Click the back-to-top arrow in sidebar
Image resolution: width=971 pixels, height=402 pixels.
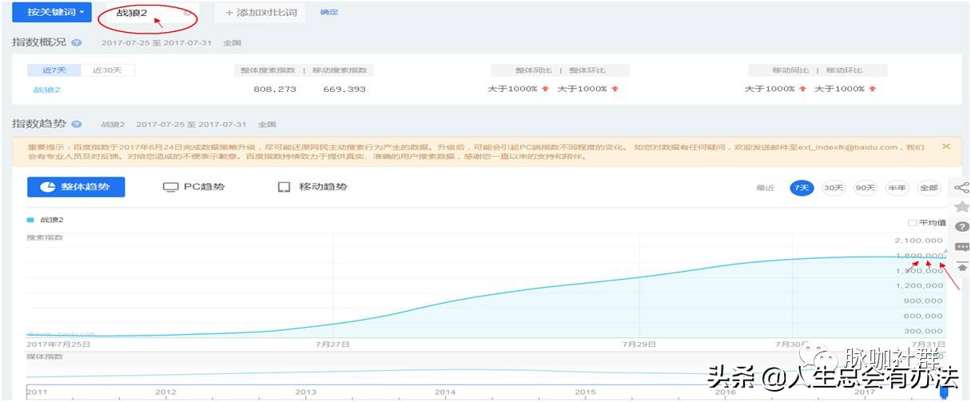click(x=961, y=267)
